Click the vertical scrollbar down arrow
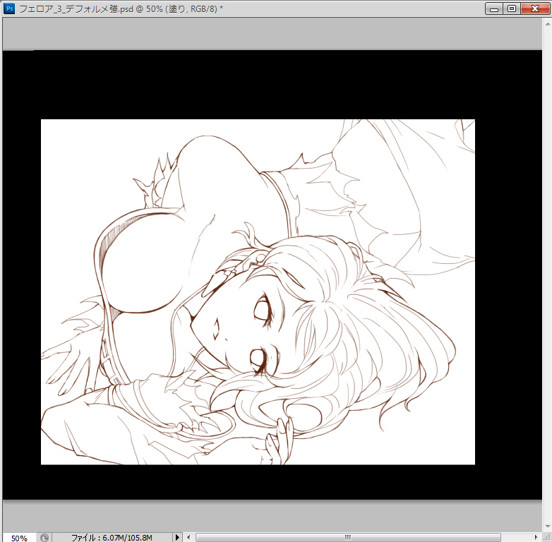Viewport: 552px width, 542px height. pyautogui.click(x=548, y=527)
